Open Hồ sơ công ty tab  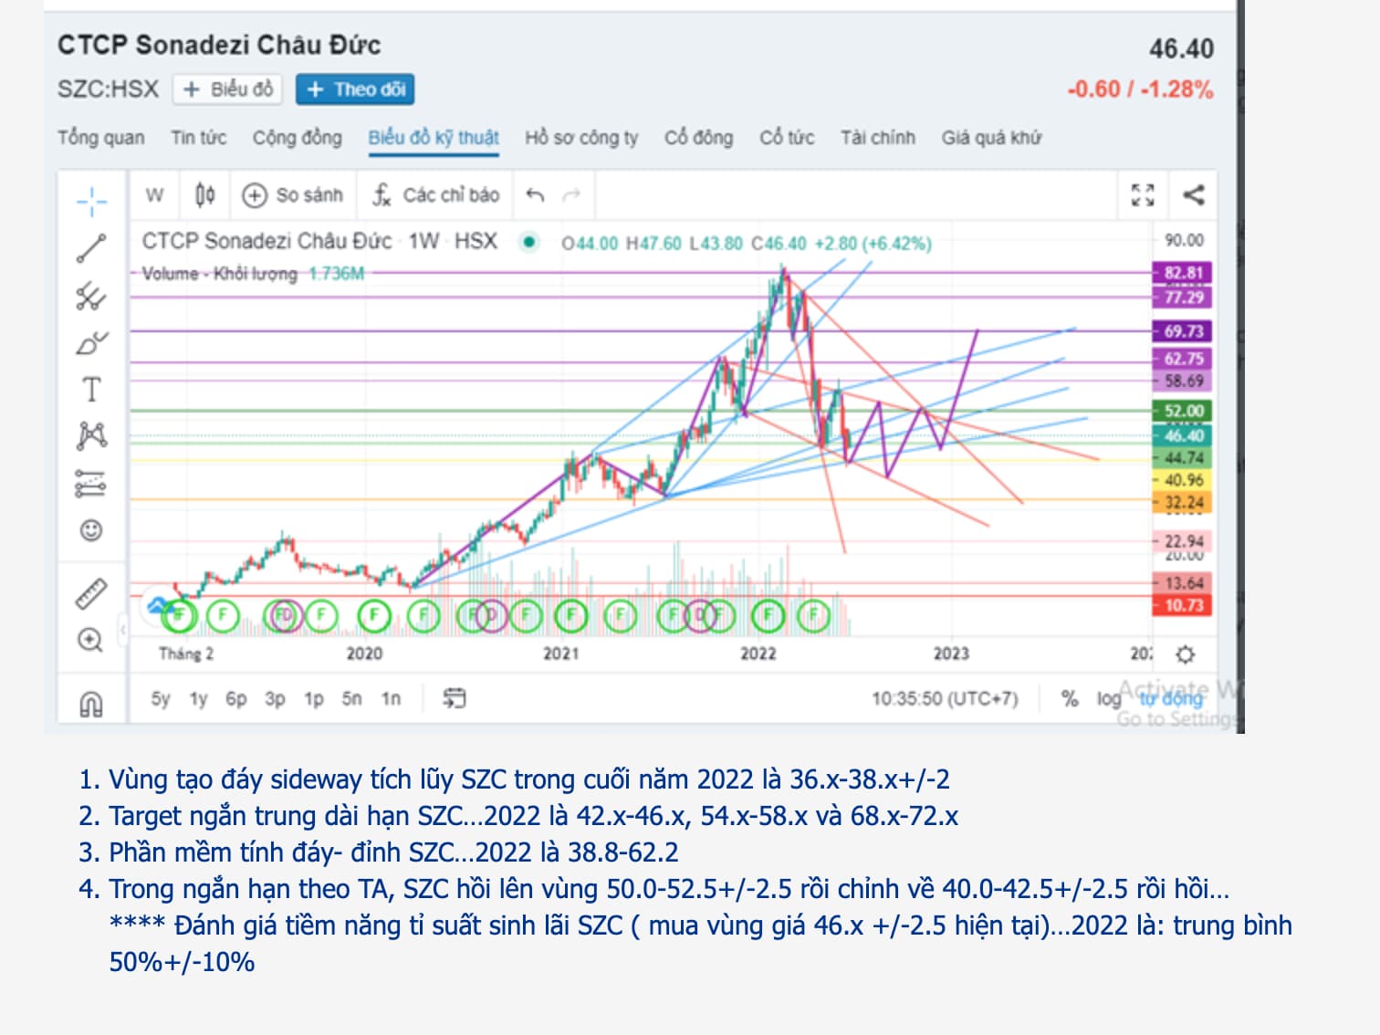pos(581,138)
